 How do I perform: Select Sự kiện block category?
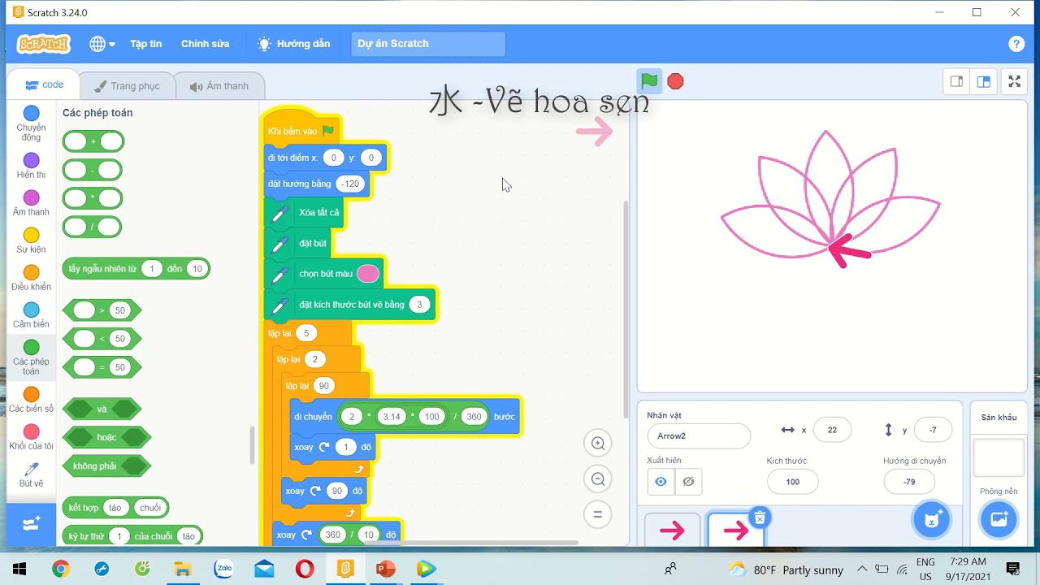coord(31,240)
